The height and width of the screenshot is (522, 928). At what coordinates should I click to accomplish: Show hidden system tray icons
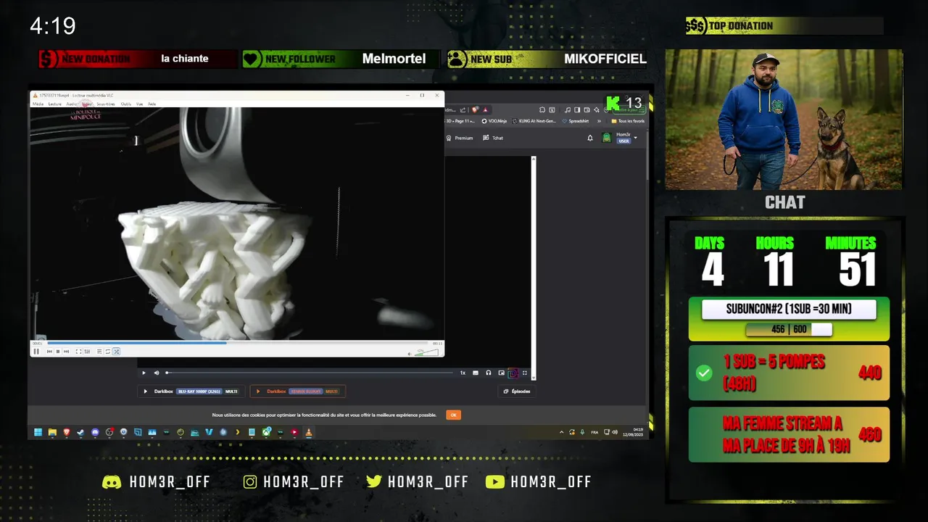coord(561,432)
